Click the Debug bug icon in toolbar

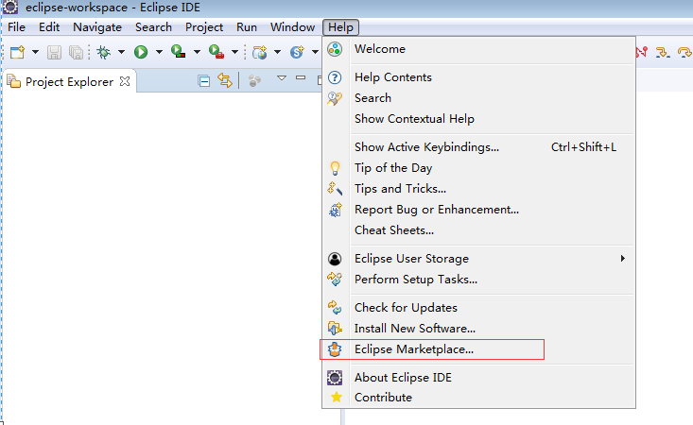pos(104,53)
